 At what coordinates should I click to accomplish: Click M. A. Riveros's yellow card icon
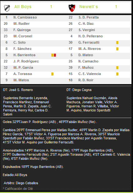click(x=117, y=49)
